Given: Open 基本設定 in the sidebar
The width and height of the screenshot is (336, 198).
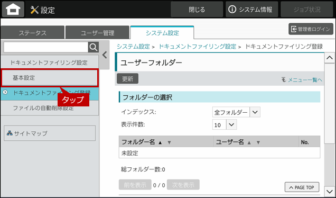Looking at the screenshot, I should coord(50,77).
